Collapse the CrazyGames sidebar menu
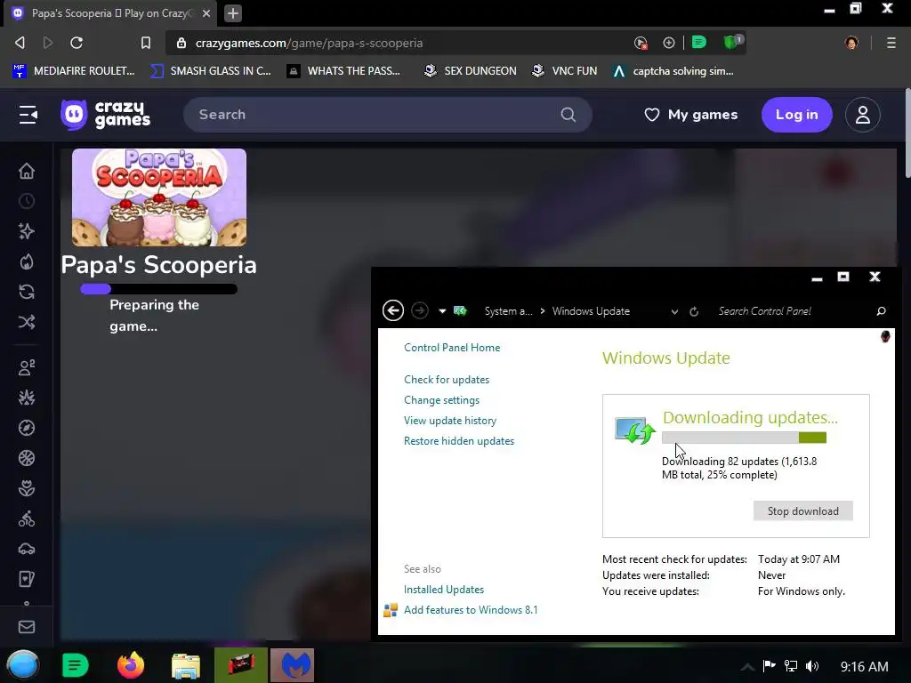Viewport: 911px width, 683px height. click(28, 115)
